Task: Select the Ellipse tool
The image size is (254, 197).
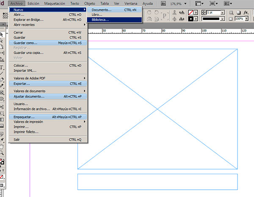Action: pyautogui.click(x=2, y=99)
